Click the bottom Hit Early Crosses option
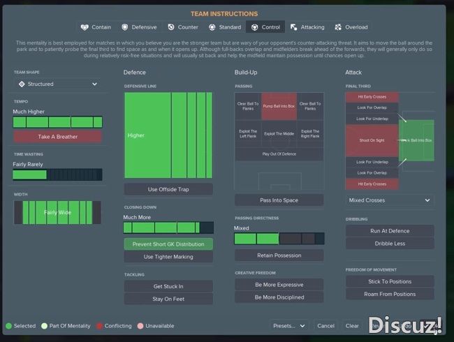The image size is (454, 342). coord(372,184)
